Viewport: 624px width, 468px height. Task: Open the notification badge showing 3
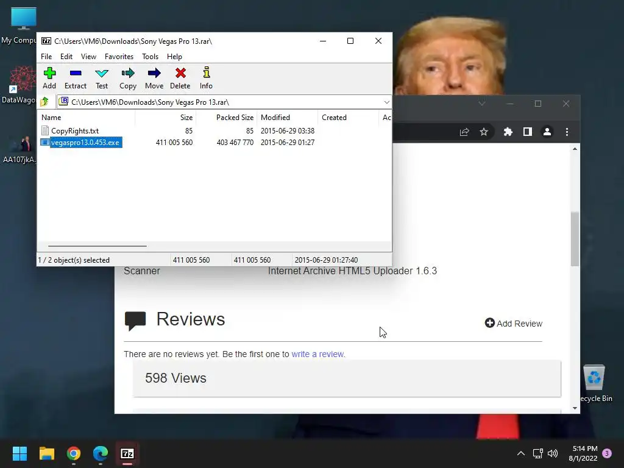[x=607, y=453]
